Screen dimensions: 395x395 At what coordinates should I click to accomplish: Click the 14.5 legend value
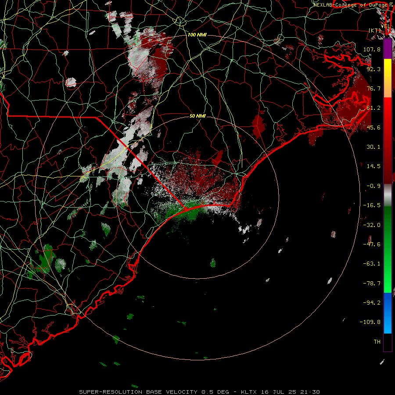373,166
